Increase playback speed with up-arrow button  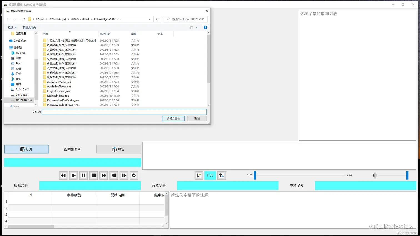(221, 176)
